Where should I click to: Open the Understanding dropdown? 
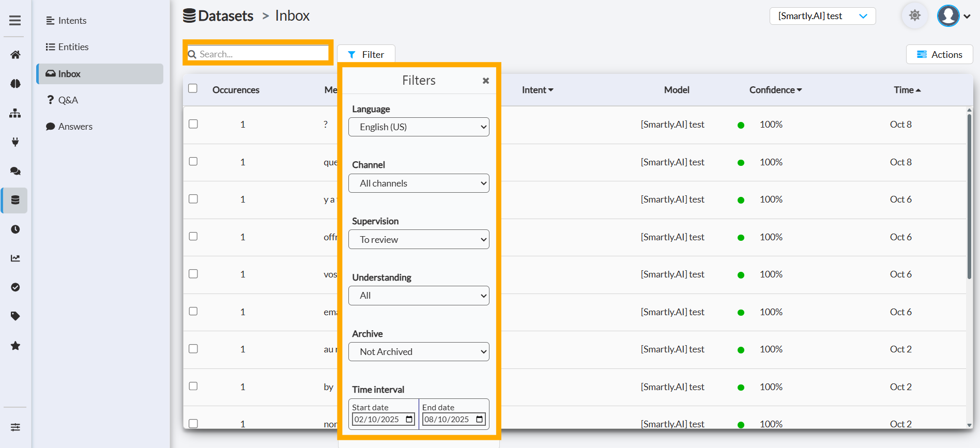(419, 296)
